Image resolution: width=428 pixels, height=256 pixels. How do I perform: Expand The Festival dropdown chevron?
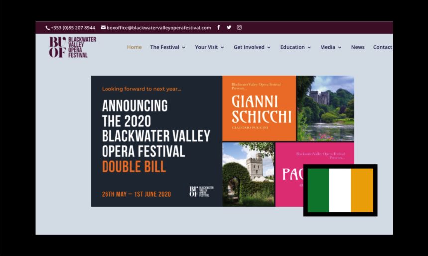tap(184, 47)
